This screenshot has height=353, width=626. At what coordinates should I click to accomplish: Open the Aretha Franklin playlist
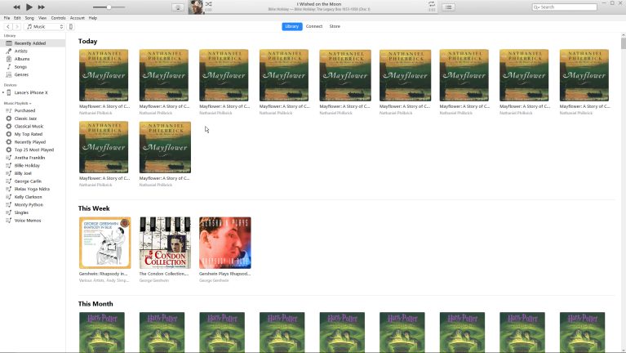tap(33, 158)
